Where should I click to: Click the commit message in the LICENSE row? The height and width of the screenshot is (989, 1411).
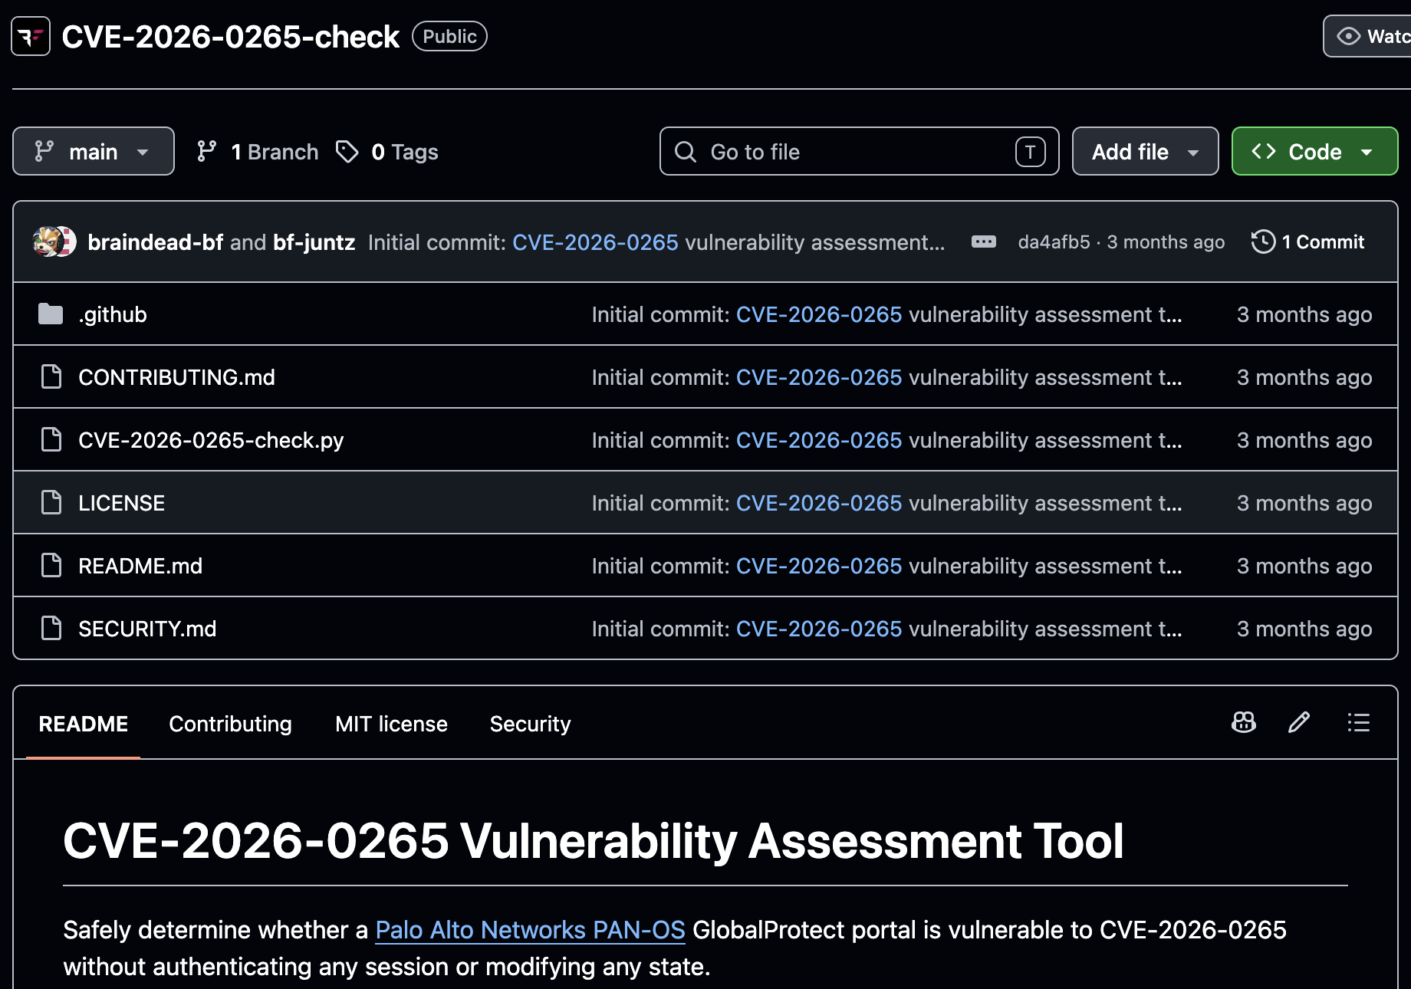tap(886, 503)
